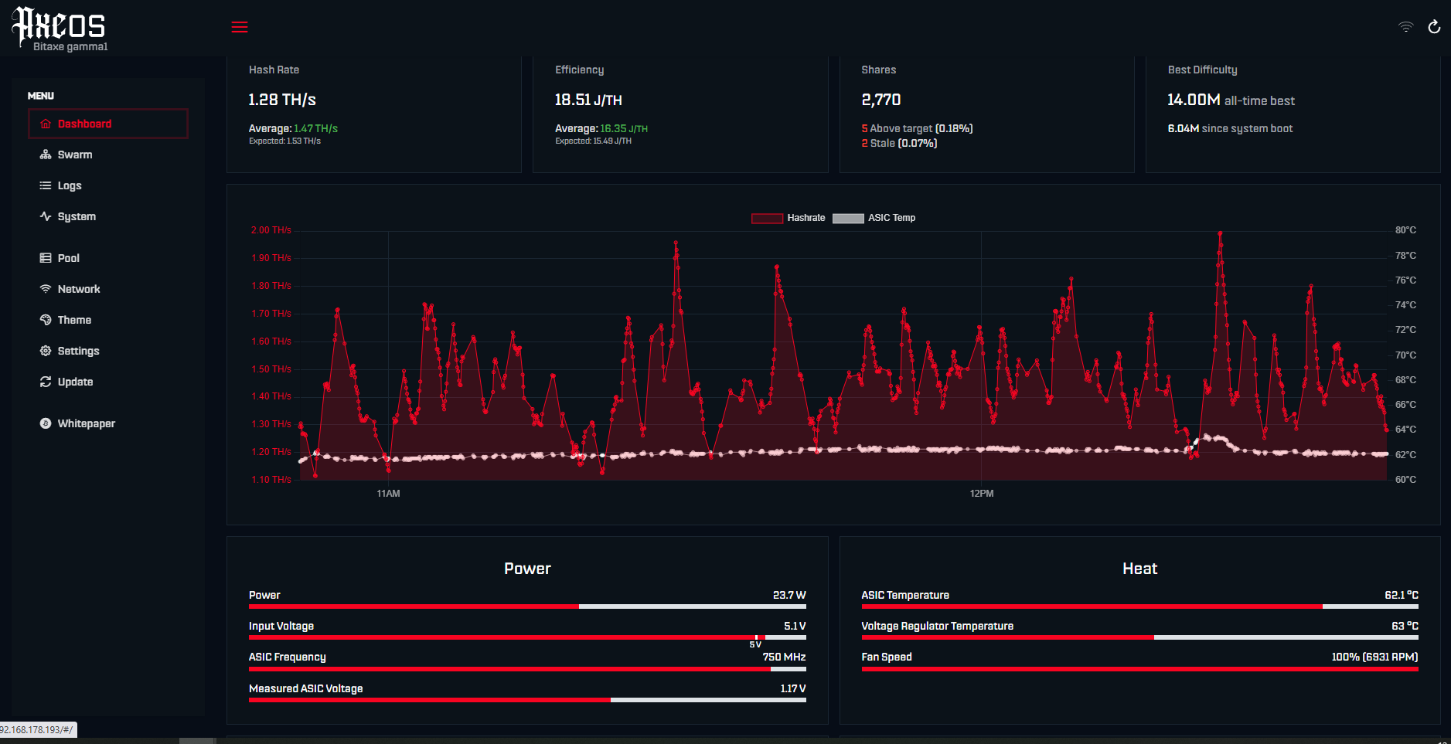Click the Heat panel heading
Viewport: 1451px width, 744px height.
1139,569
